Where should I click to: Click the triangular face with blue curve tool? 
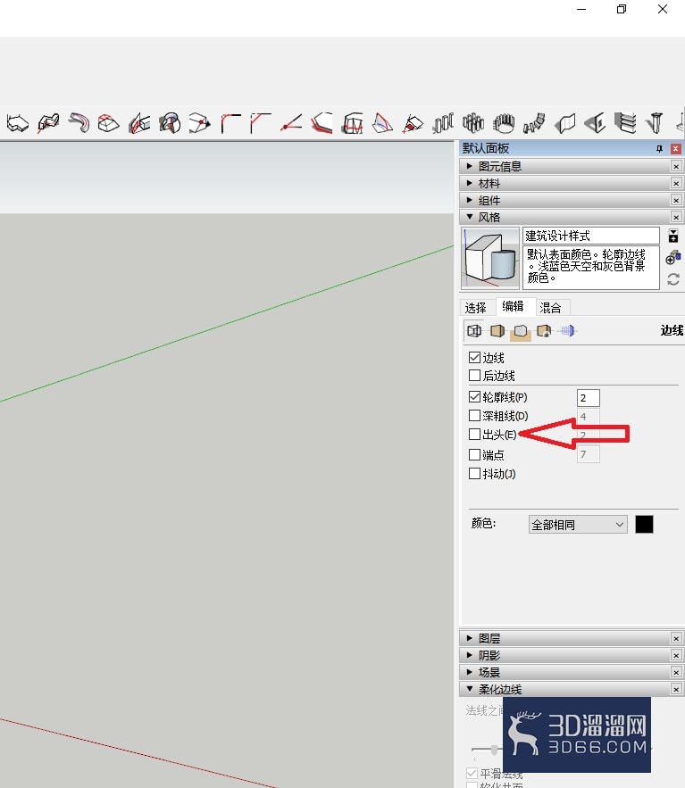click(x=382, y=122)
